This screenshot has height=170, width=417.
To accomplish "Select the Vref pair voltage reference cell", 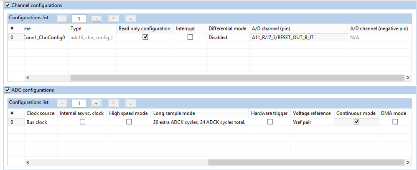I will point(312,122).
